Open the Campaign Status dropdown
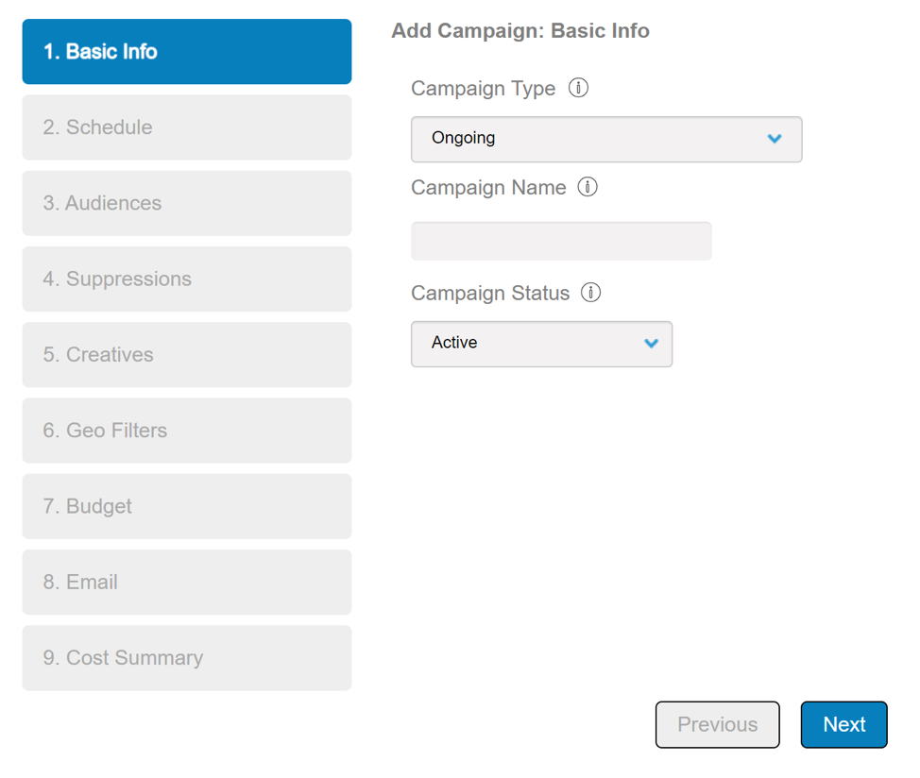This screenshot has width=920, height=778. pos(540,344)
